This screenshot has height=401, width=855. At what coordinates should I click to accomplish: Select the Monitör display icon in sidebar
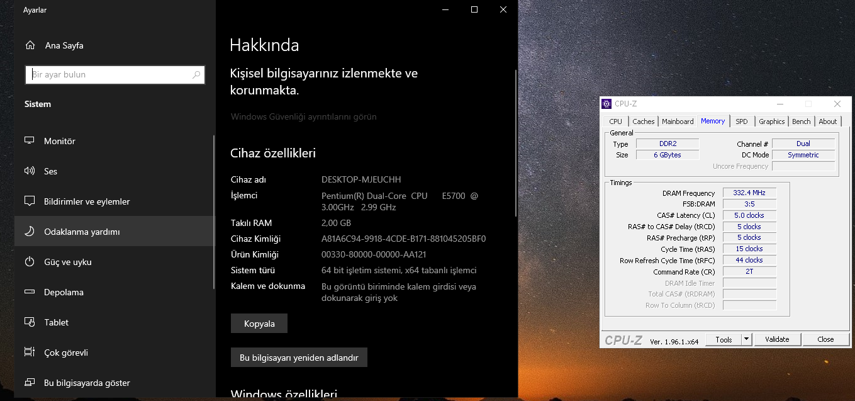[x=29, y=140]
